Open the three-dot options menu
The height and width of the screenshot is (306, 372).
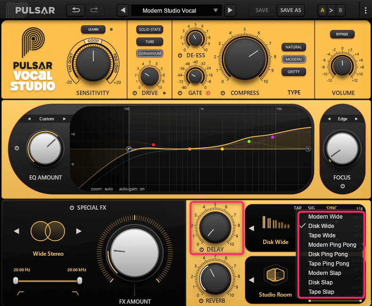point(365,10)
